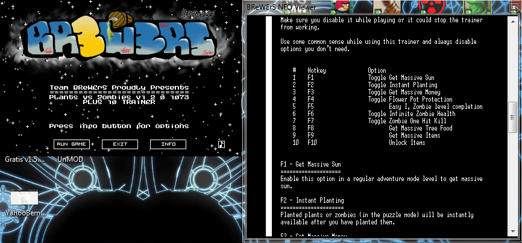The image size is (522, 243).
Task: Click 'F2 - Instant Planting' heading
Action: tap(312, 200)
